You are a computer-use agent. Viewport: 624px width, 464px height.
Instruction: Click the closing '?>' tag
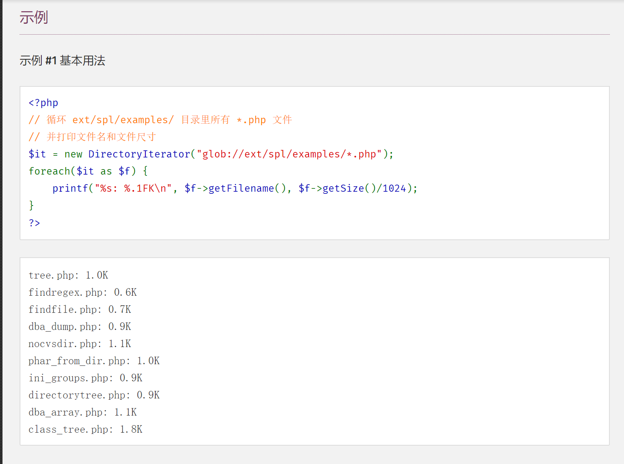coord(34,223)
